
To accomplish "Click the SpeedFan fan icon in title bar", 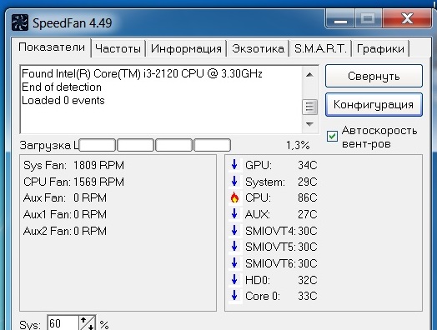I will [20, 22].
